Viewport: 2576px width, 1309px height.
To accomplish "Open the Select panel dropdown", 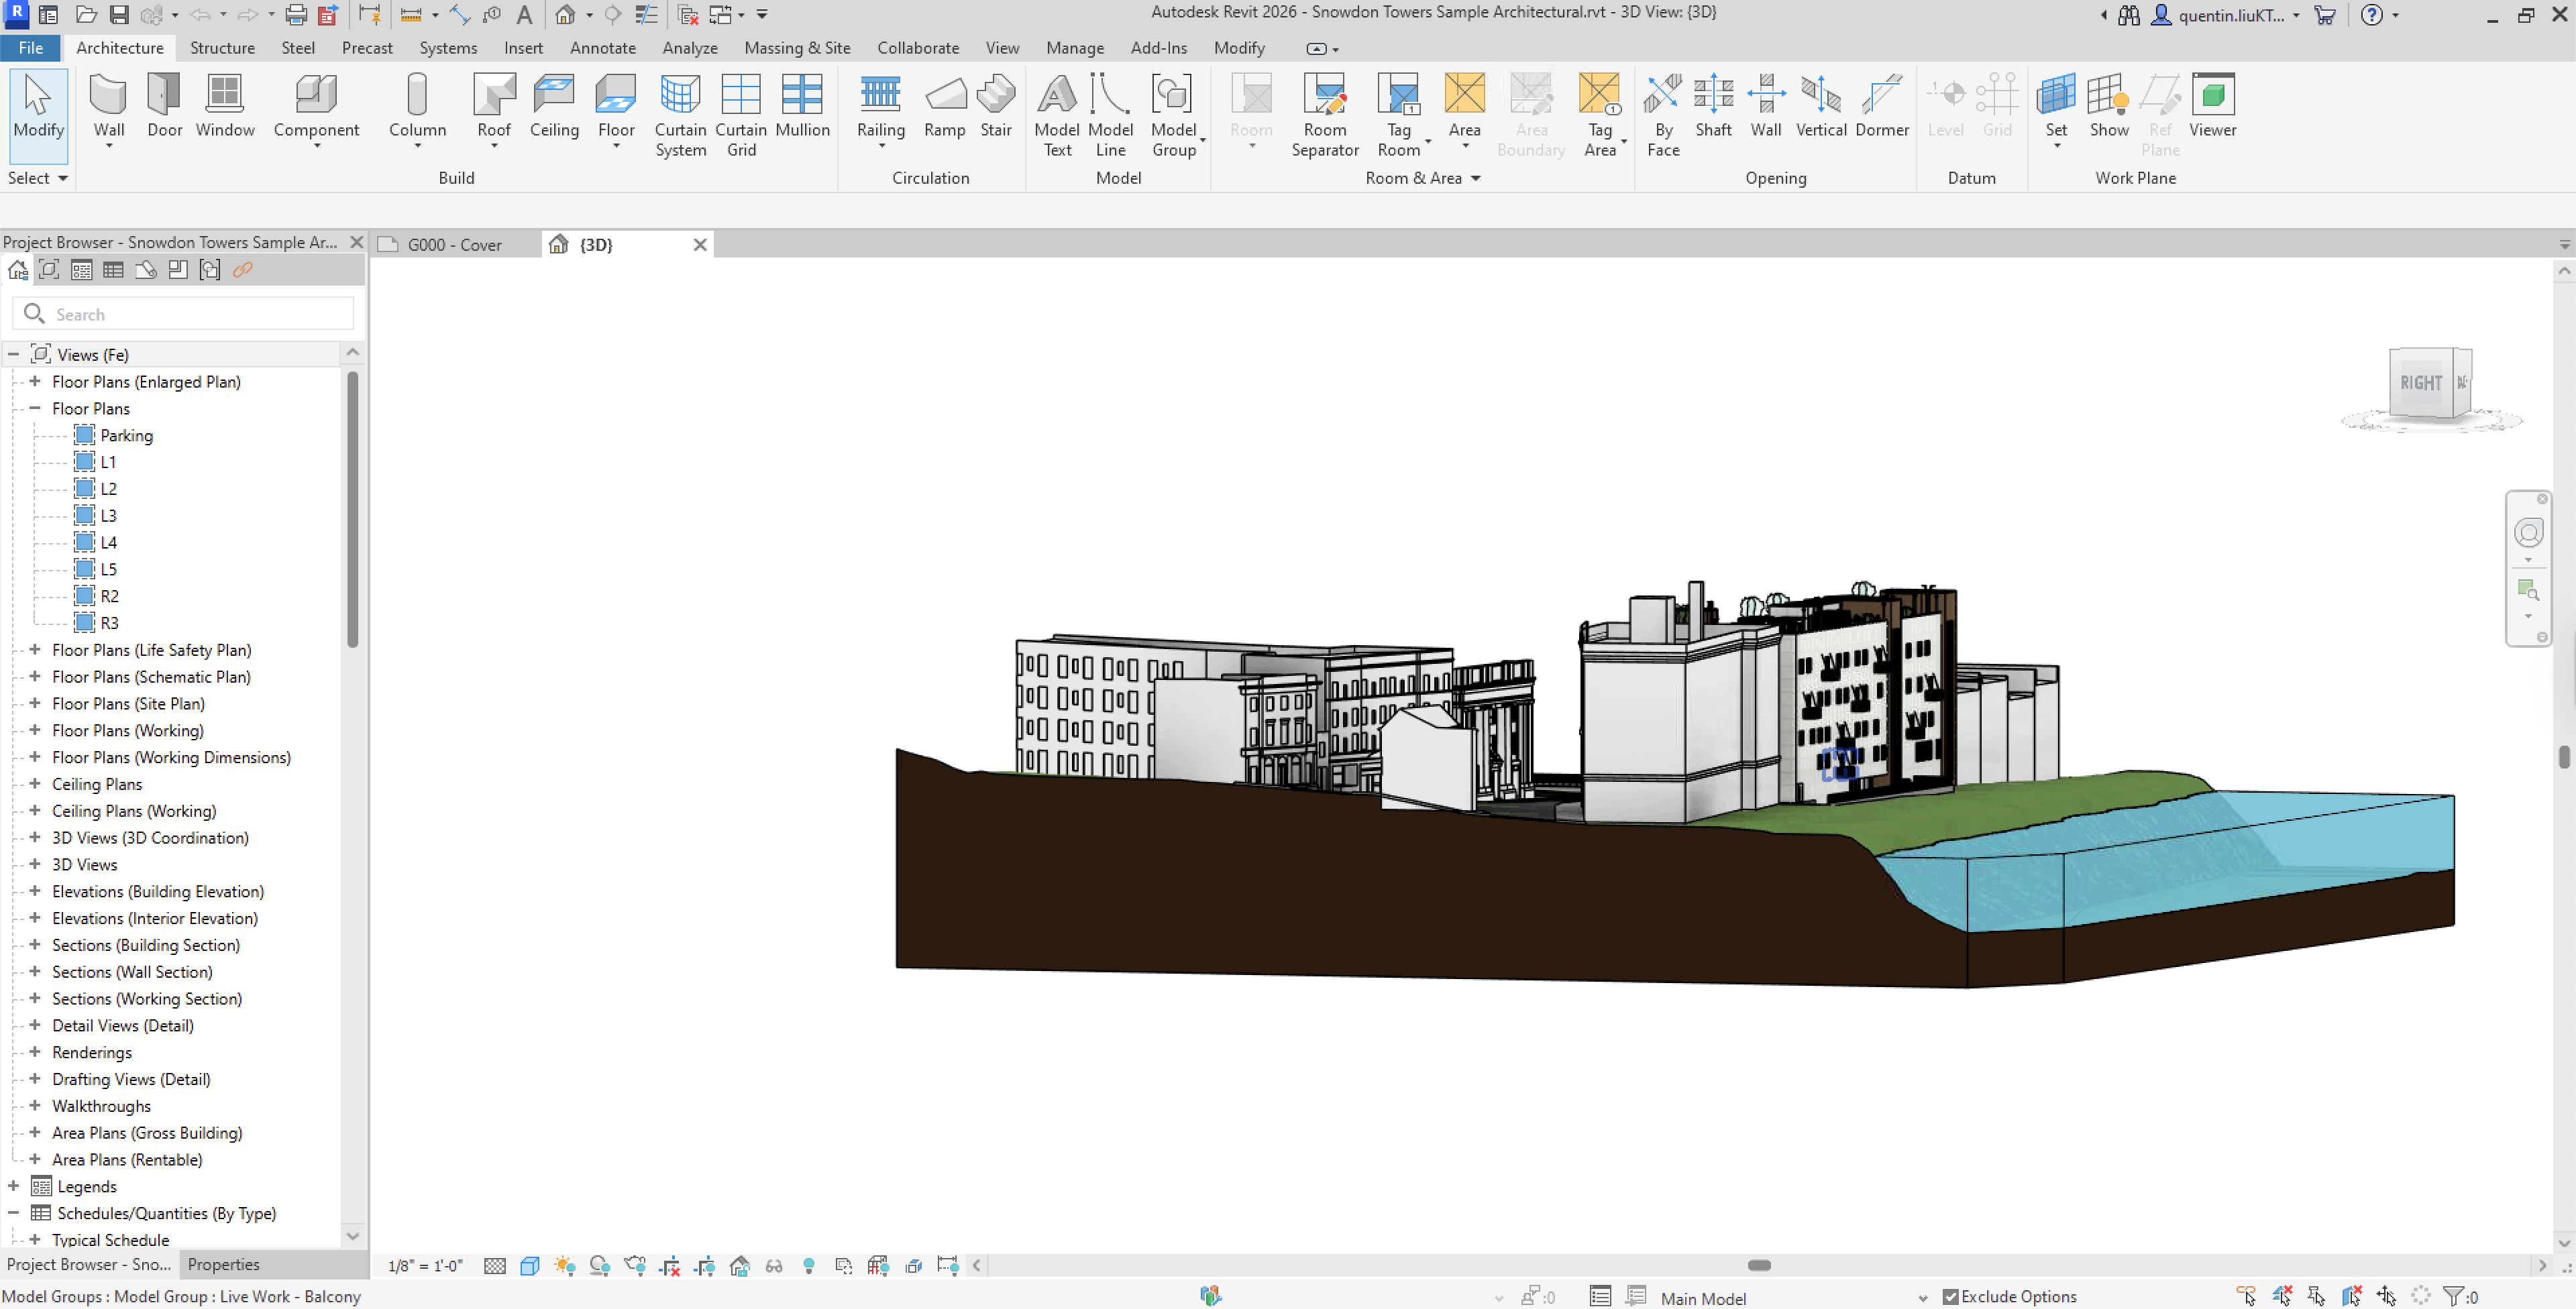I will [37, 178].
